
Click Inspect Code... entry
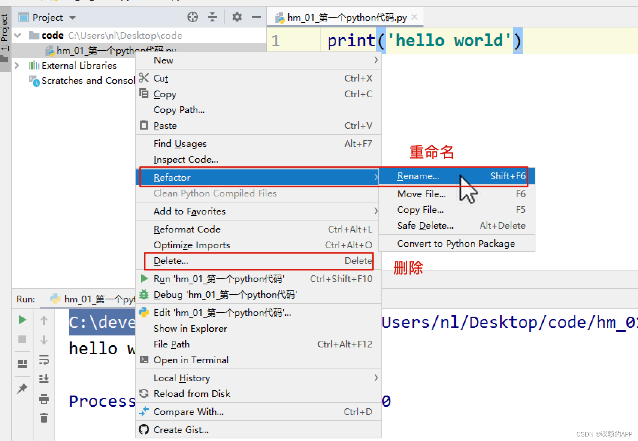[x=259, y=159]
